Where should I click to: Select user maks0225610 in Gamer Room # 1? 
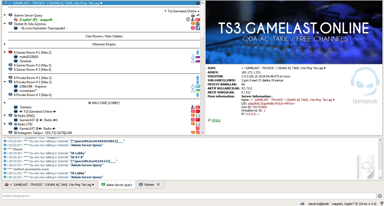pyautogui.click(x=29, y=57)
